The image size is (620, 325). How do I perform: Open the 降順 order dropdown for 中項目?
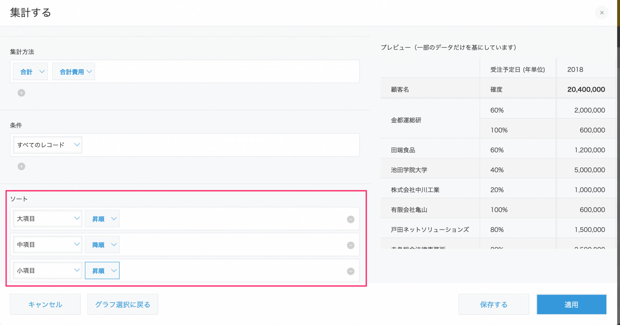click(102, 245)
